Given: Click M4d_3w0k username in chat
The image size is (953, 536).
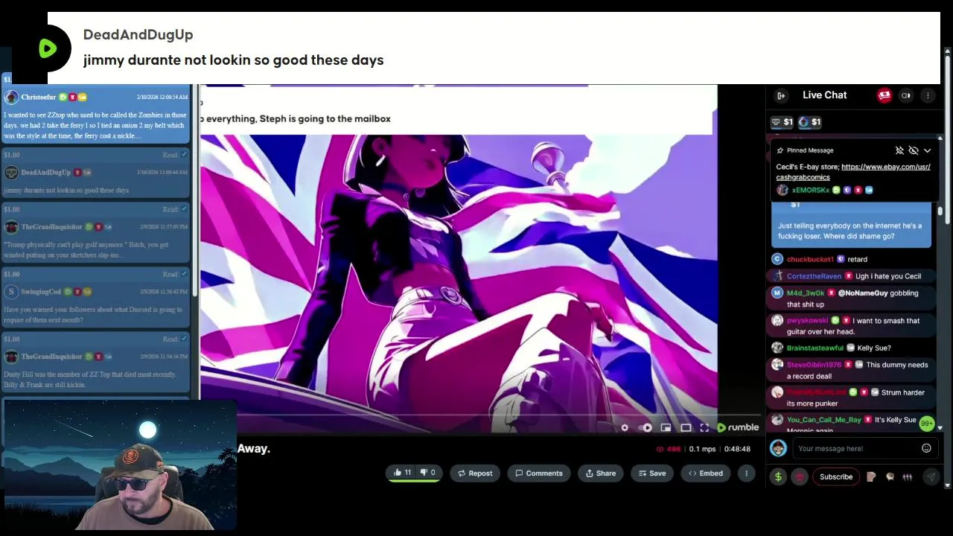Looking at the screenshot, I should coord(806,293).
